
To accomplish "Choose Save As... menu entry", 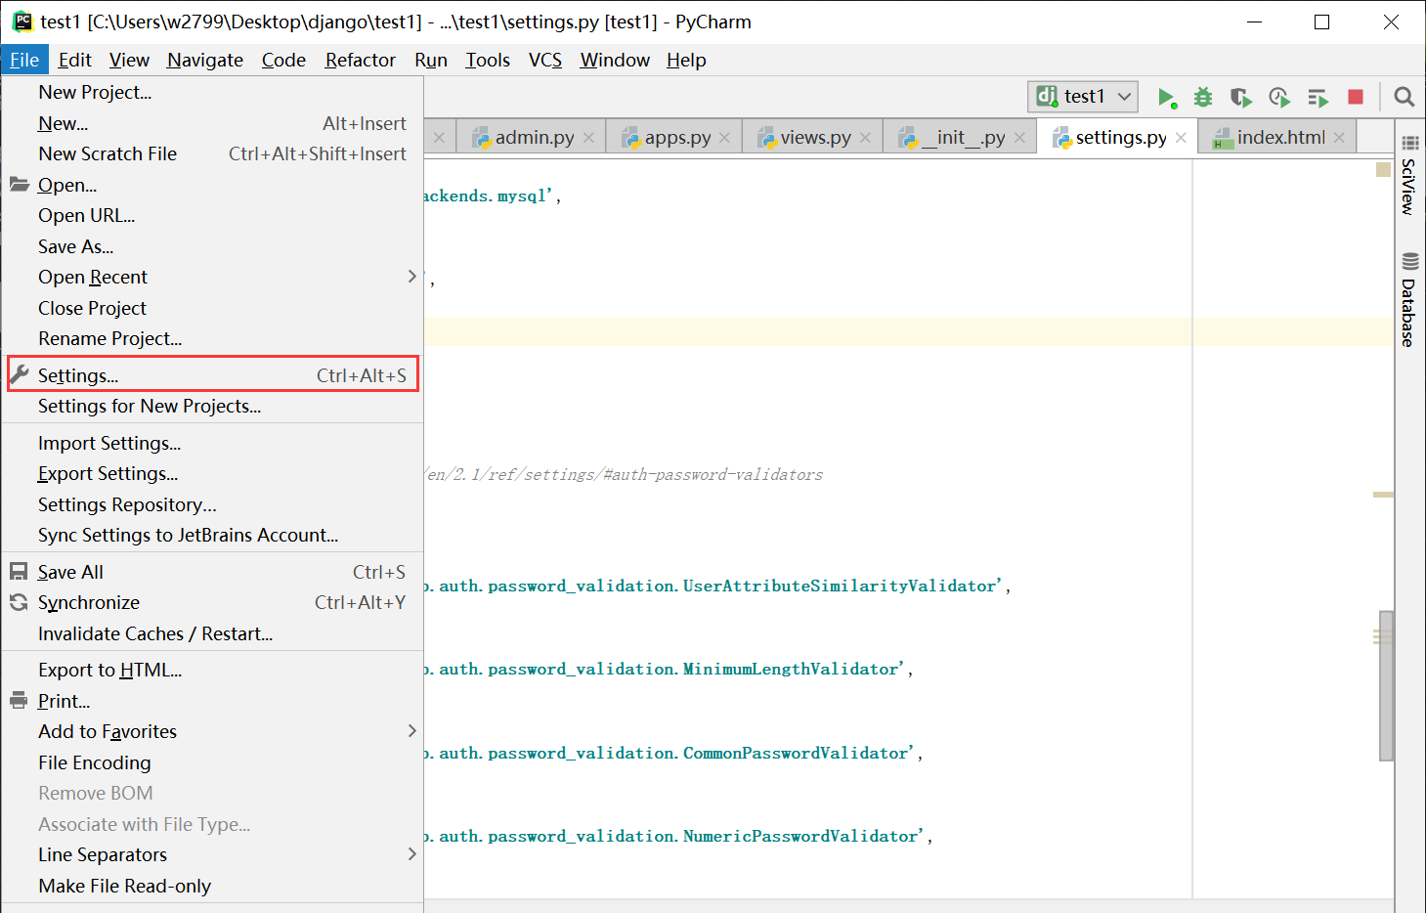I will [212, 246].
